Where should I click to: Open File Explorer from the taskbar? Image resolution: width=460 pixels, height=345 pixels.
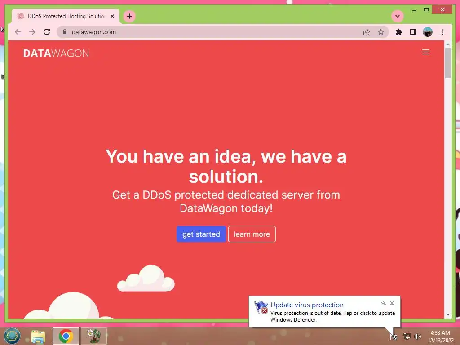coord(38,336)
